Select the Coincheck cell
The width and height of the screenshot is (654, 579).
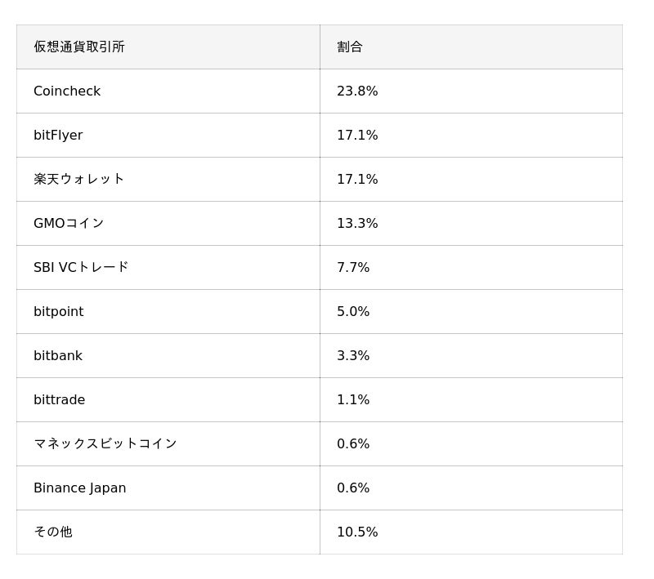point(67,91)
